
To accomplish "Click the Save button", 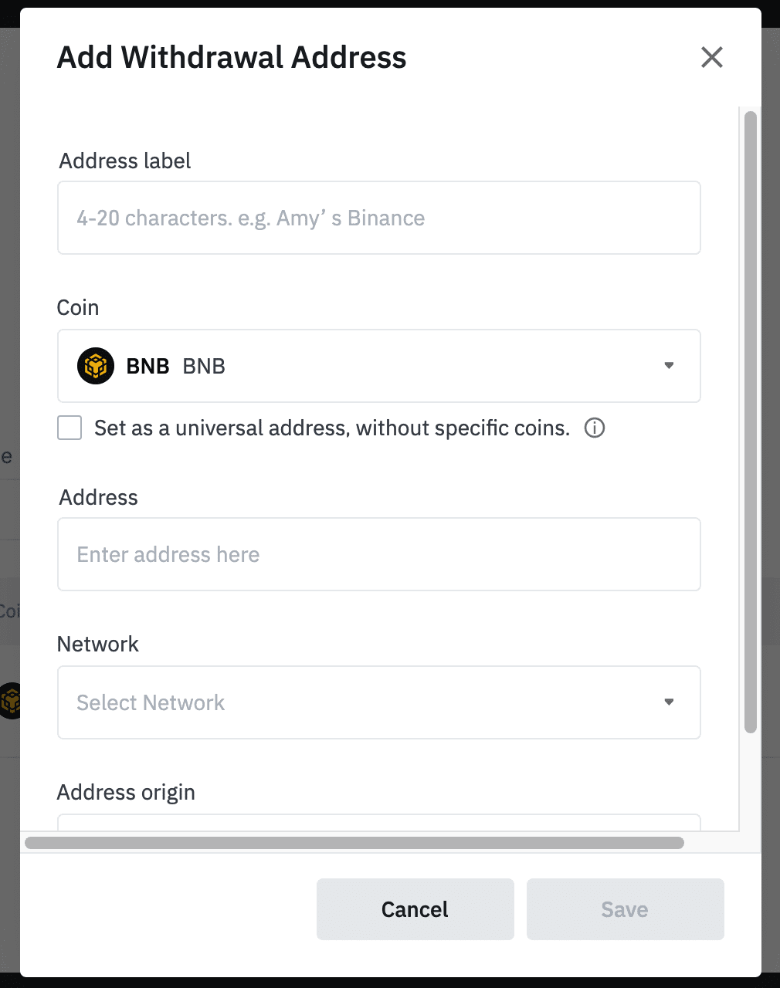I will click(x=625, y=909).
